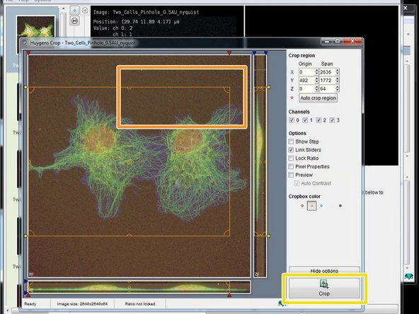Click crop box bottom edge midpoint handle

point(129,235)
